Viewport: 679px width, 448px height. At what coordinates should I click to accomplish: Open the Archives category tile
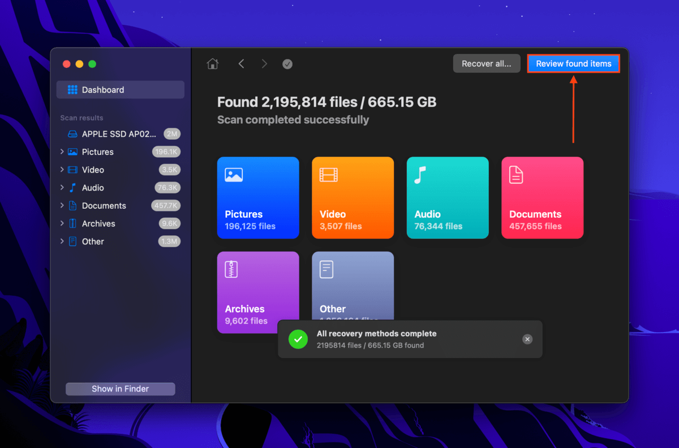[258, 292]
